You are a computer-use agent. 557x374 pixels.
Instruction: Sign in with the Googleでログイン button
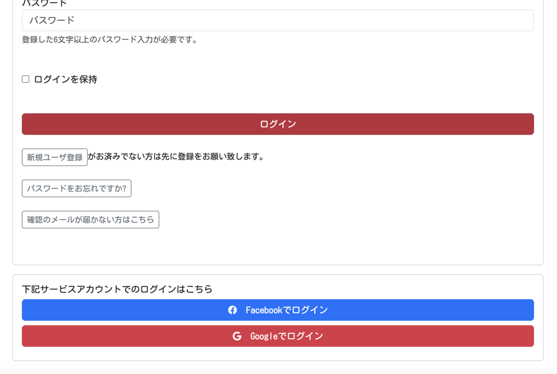point(278,336)
